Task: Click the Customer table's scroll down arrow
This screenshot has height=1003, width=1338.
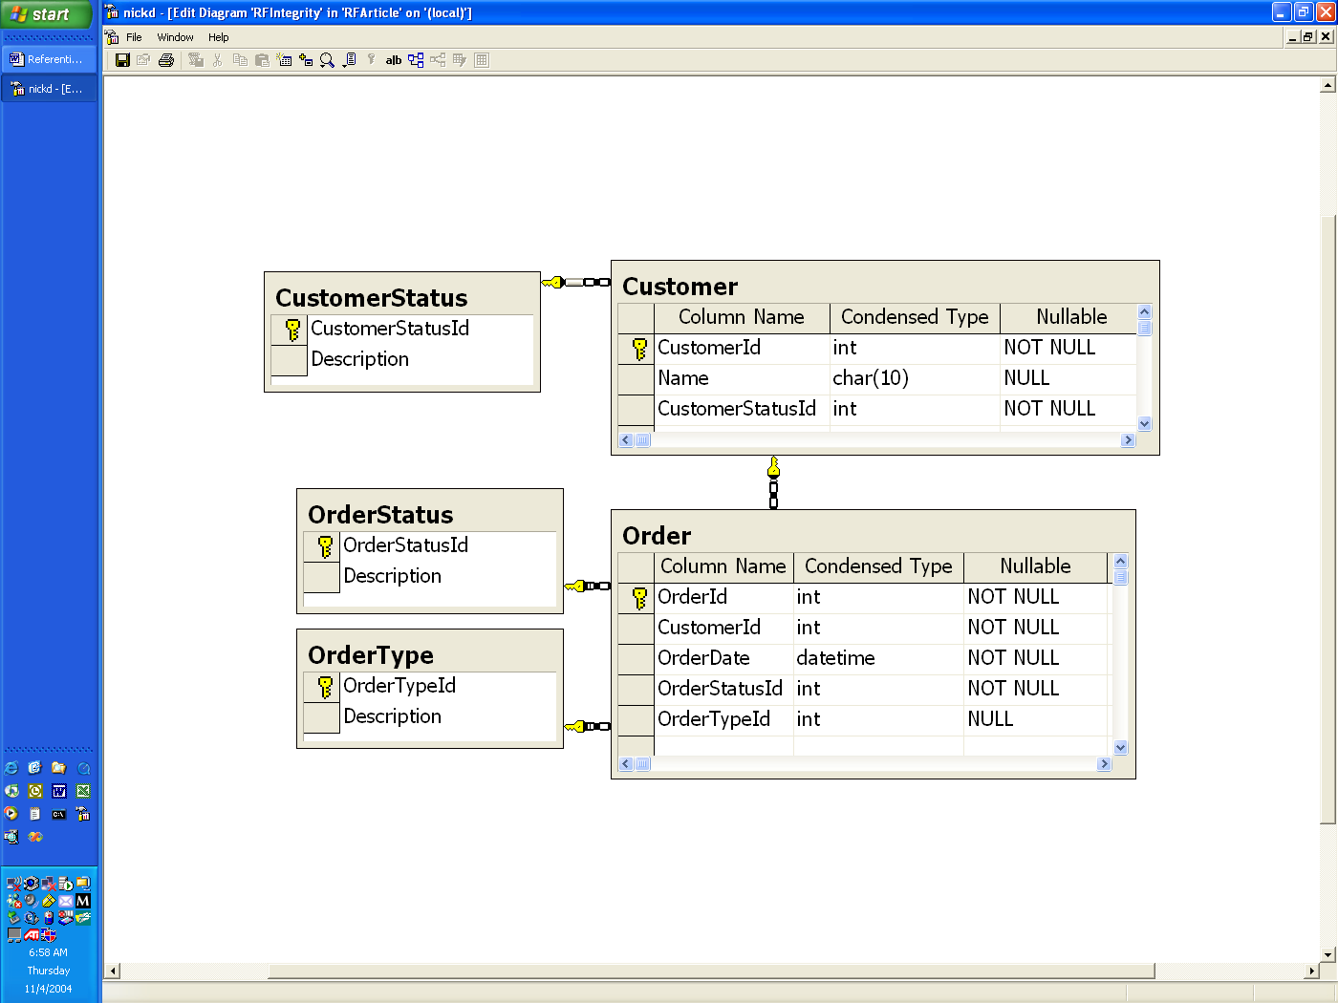Action: click(1144, 423)
